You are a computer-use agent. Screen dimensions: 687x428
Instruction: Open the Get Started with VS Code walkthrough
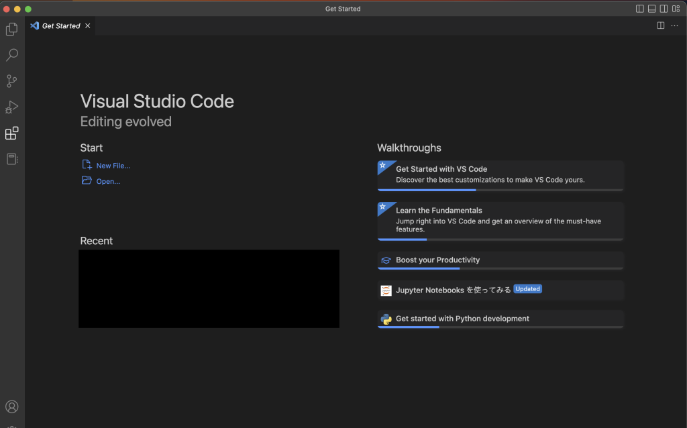500,176
